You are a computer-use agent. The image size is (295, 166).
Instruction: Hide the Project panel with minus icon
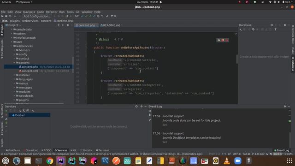click(x=72, y=25)
